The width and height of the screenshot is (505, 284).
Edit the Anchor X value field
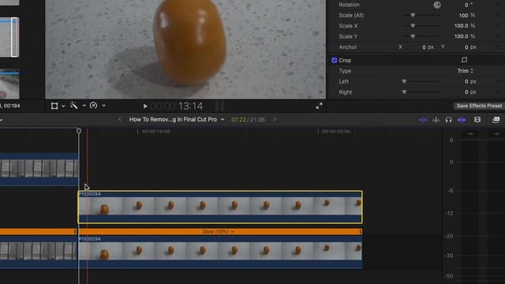click(424, 47)
